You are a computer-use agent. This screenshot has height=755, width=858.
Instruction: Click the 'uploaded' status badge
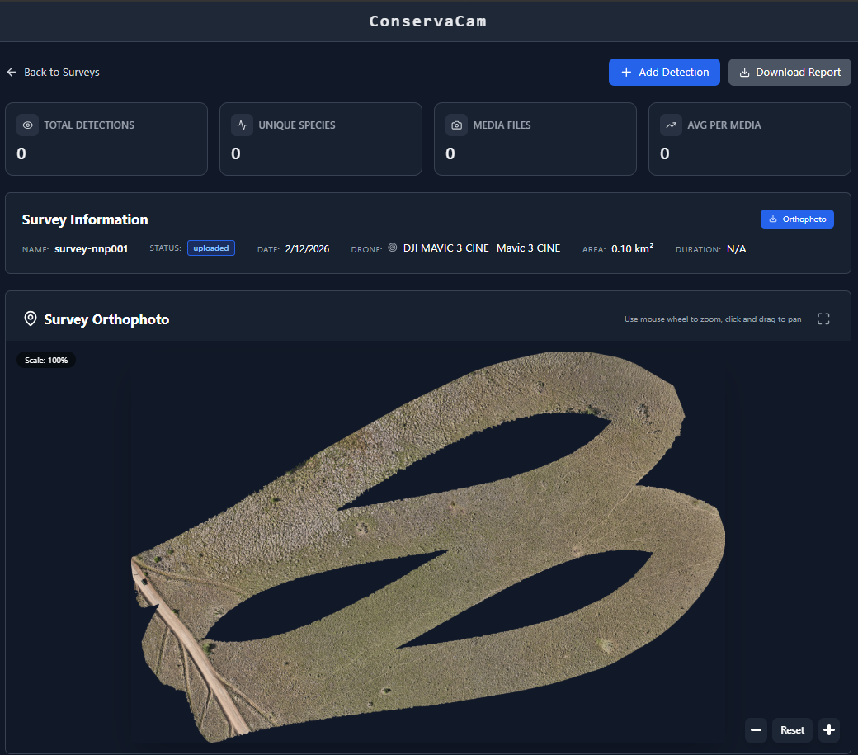[x=211, y=248]
